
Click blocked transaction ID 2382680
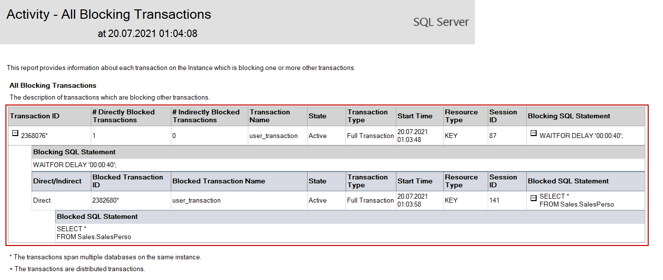[x=106, y=201]
